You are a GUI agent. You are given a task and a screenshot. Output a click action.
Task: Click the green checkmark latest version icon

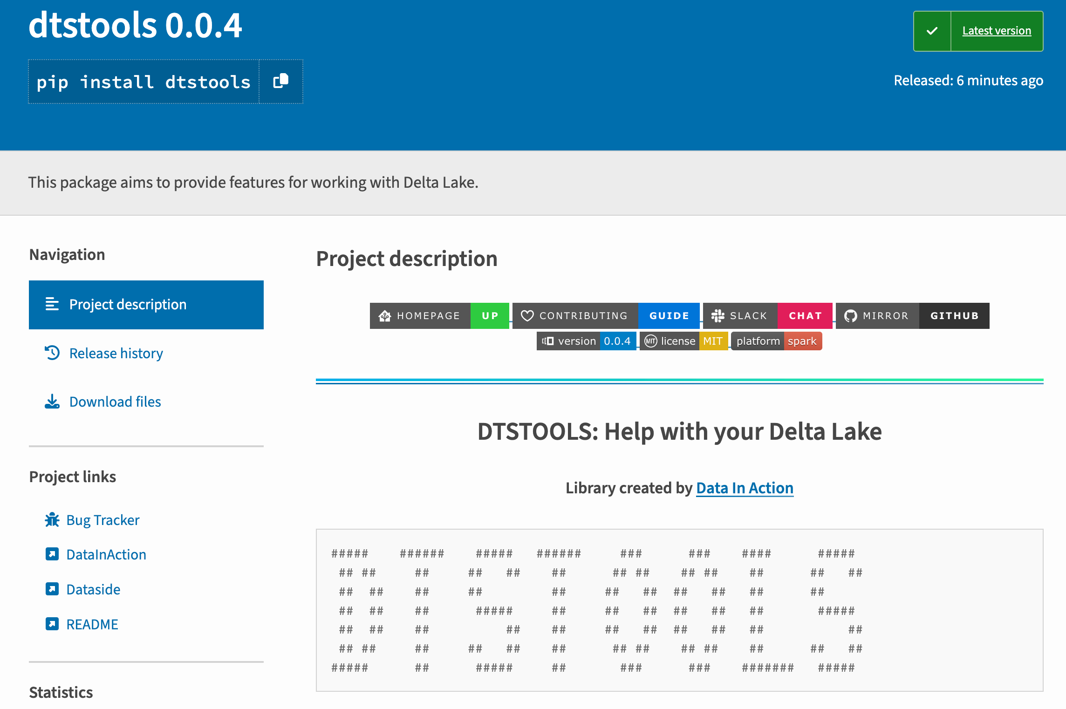[x=932, y=31]
